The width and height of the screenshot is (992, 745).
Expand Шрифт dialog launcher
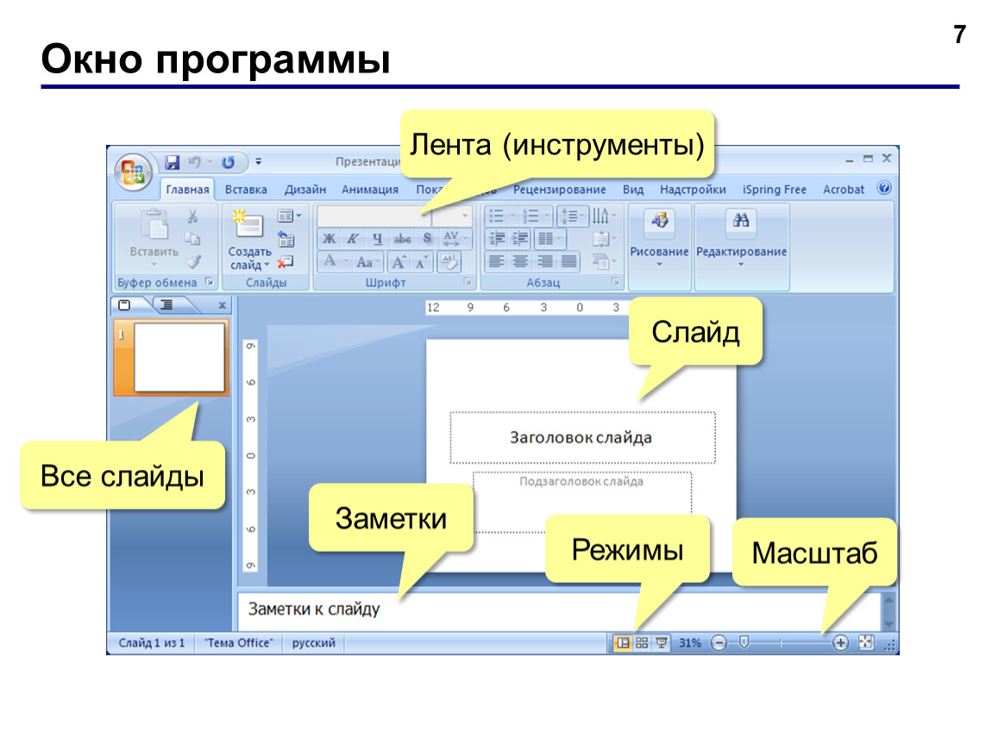[x=468, y=282]
